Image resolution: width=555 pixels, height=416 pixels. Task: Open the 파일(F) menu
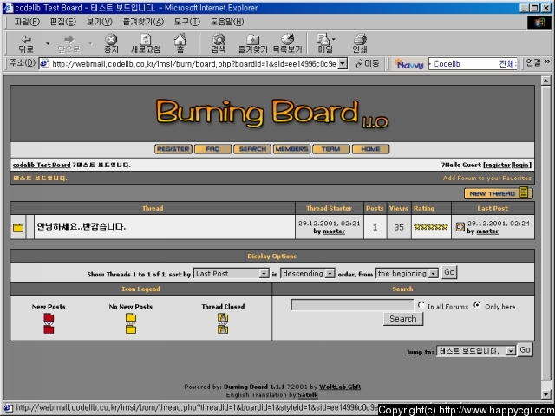tap(27, 22)
